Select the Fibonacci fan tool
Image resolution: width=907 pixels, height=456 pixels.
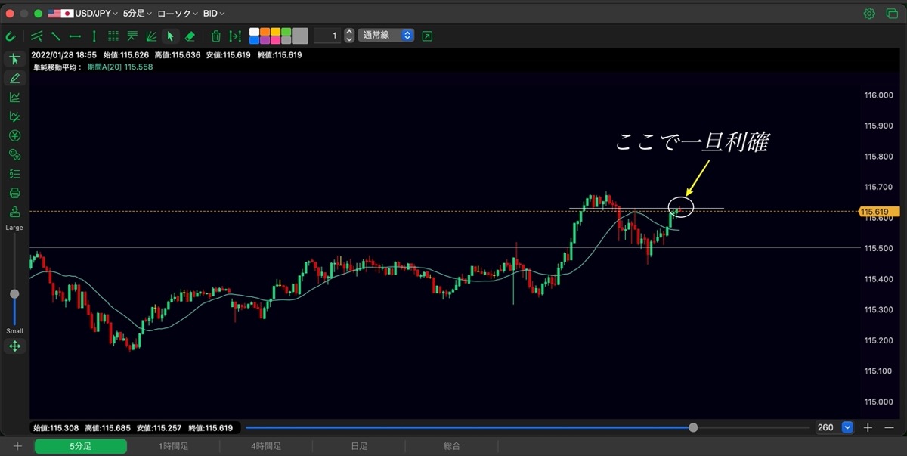(151, 36)
